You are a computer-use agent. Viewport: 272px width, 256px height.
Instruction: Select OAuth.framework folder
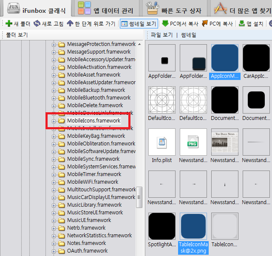click(x=87, y=250)
